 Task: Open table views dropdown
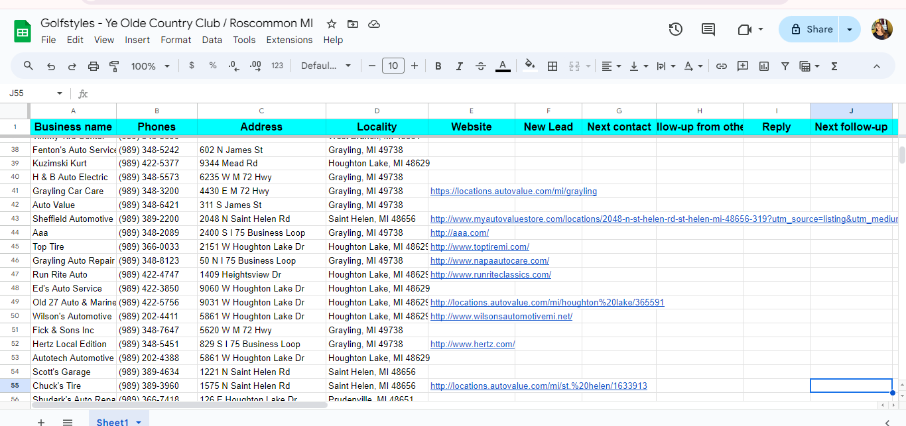(810, 66)
